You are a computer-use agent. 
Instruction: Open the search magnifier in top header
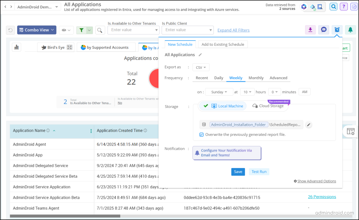pyautogui.click(x=333, y=7)
